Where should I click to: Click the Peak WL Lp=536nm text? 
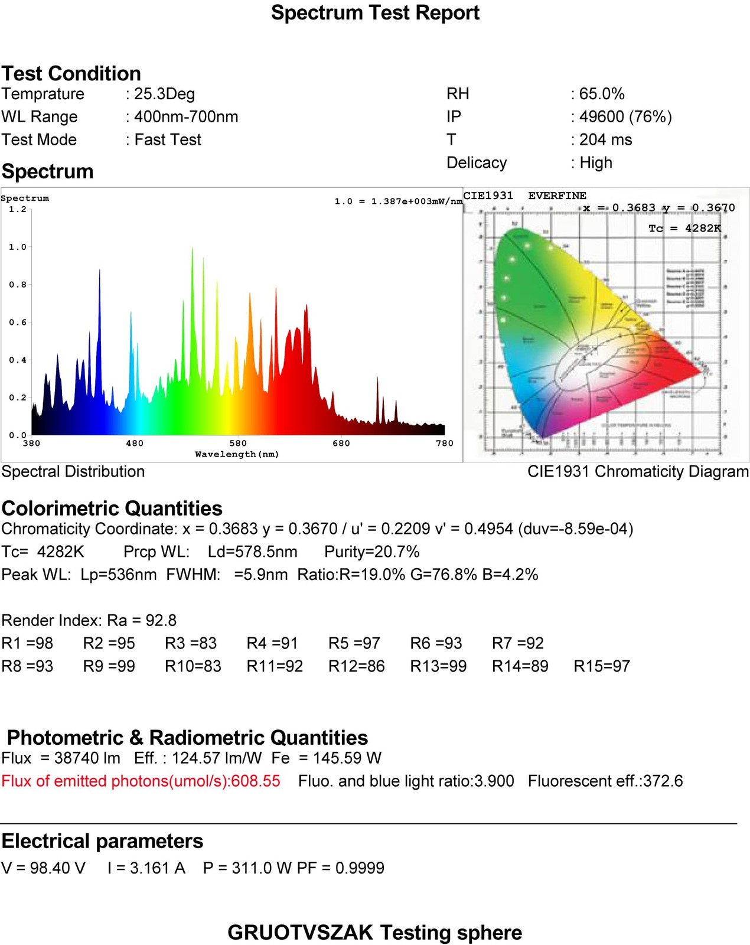tap(79, 575)
